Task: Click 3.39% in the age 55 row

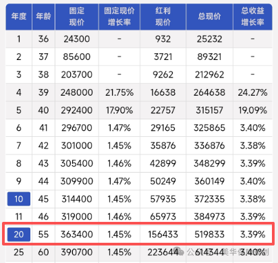Action: 252,235
